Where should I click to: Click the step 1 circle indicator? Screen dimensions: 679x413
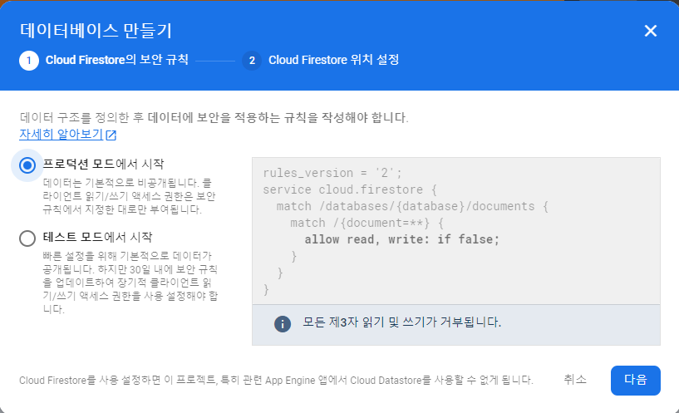pos(29,61)
